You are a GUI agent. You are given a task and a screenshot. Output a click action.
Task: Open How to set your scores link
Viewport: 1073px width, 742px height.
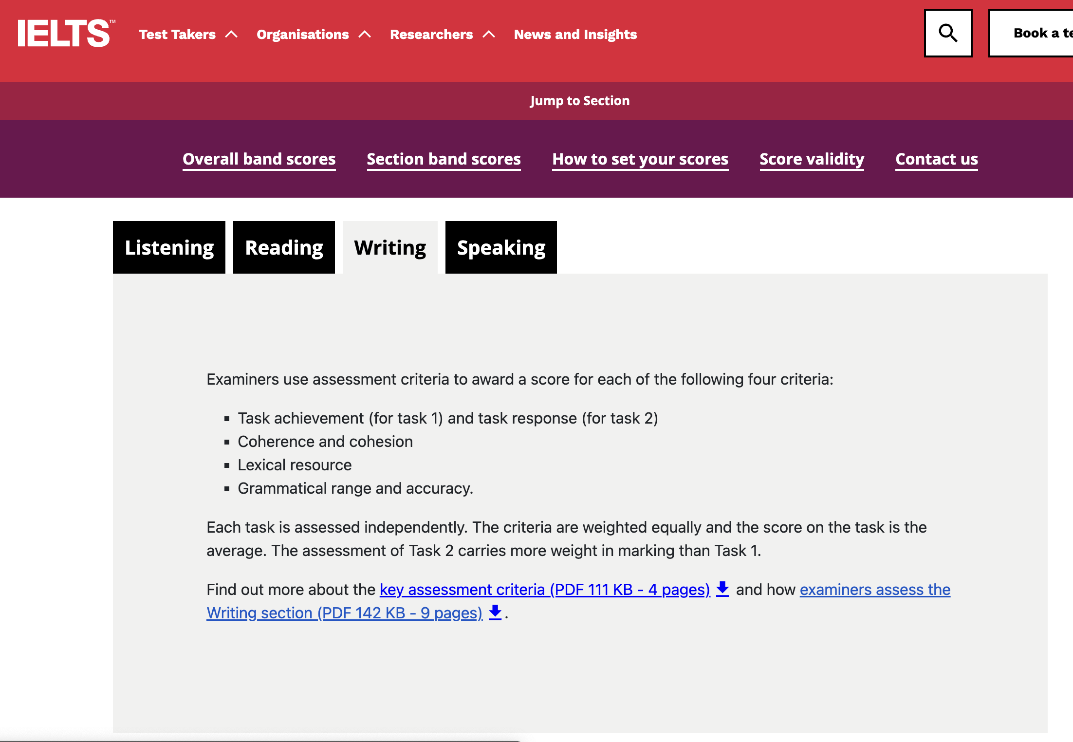coord(640,159)
